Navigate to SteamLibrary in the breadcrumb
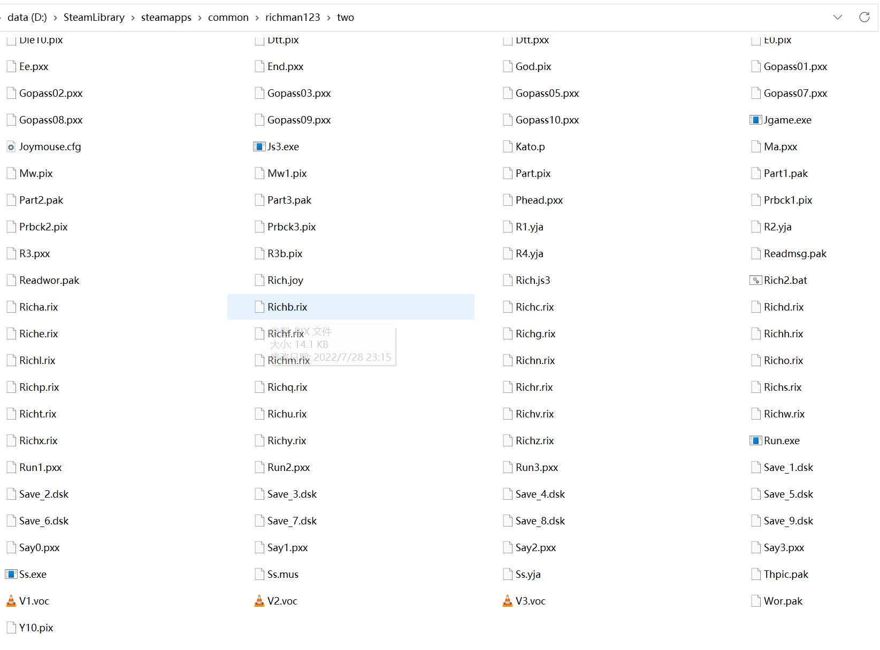This screenshot has width=880, height=650. click(94, 17)
